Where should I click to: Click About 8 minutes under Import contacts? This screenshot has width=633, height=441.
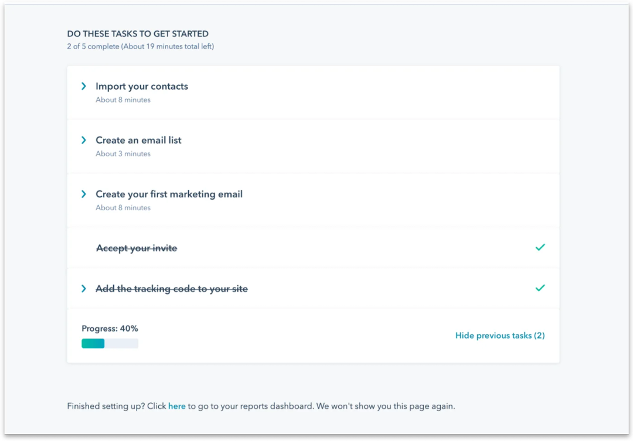click(123, 100)
